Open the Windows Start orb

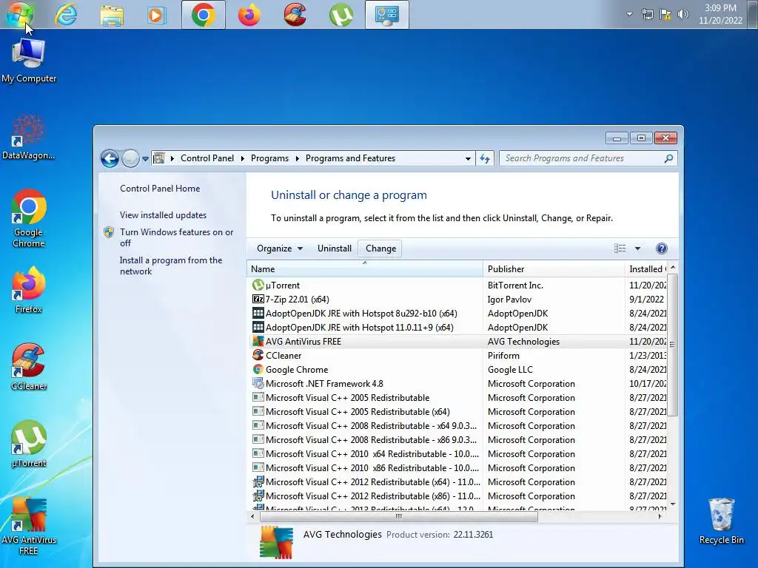[x=19, y=15]
